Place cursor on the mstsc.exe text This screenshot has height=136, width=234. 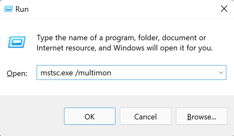57,73
